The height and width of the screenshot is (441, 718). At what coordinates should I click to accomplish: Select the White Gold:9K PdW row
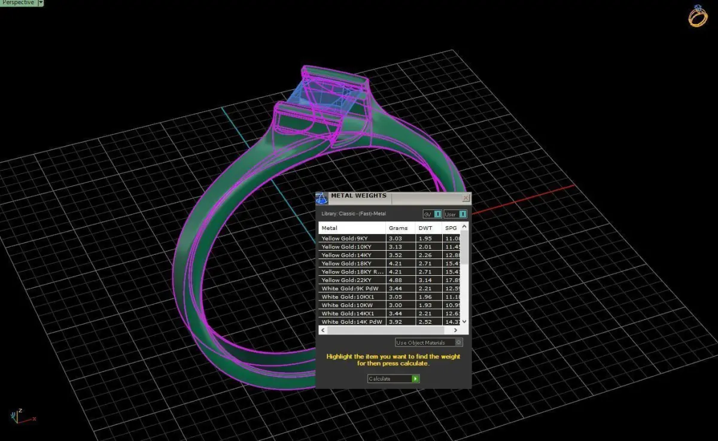coord(390,288)
